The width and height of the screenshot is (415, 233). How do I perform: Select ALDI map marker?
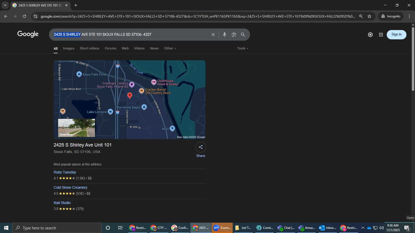click(172, 128)
